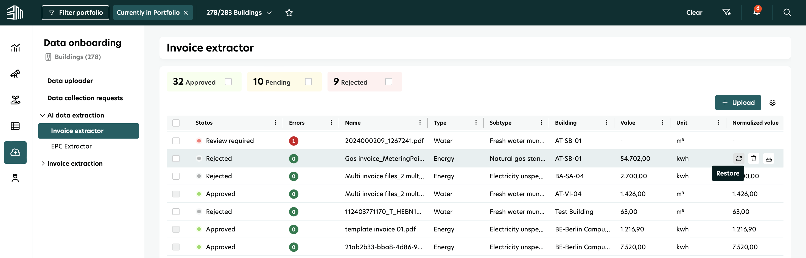The width and height of the screenshot is (806, 258).
Task: Switch to the EPC Extractor tab
Action: pos(72,146)
